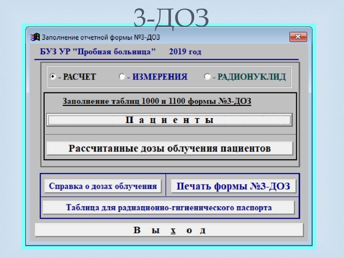Click the blue ИЗМЕРЕНИЯ label text

[158, 77]
